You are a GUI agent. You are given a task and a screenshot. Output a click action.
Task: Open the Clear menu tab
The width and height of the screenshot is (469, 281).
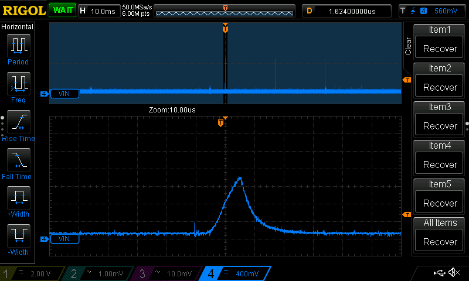[x=408, y=46]
